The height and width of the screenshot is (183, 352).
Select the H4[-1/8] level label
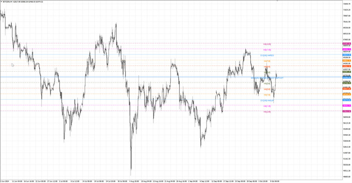pyautogui.click(x=267, y=106)
